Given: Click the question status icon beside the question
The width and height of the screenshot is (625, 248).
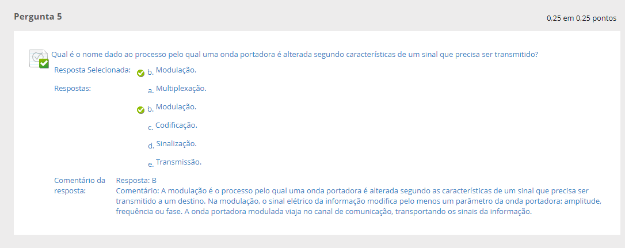Looking at the screenshot, I should coord(39,58).
